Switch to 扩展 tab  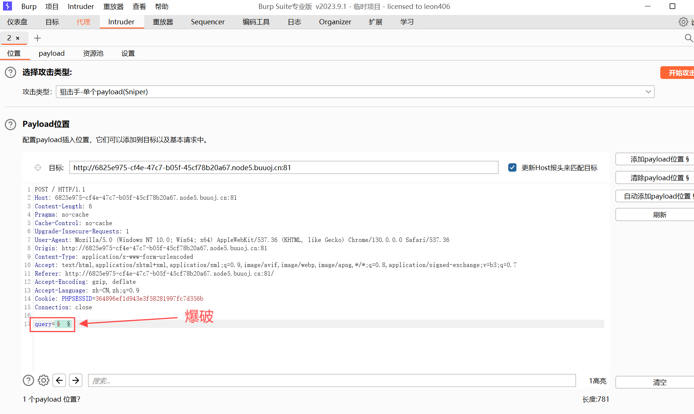376,22
